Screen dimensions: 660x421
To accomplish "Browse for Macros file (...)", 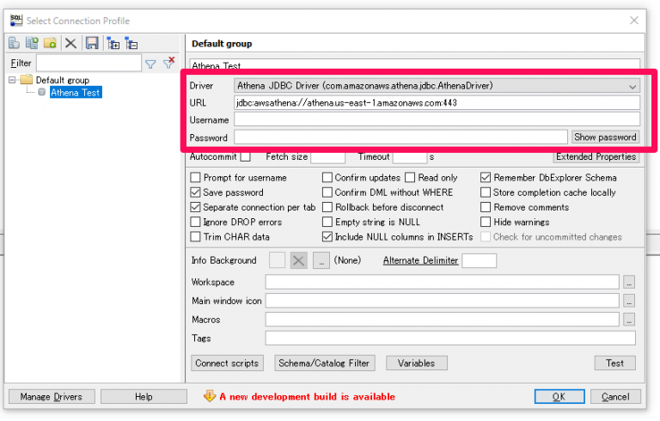I will tap(629, 320).
